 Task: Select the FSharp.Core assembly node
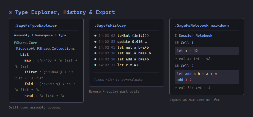tap(26, 43)
